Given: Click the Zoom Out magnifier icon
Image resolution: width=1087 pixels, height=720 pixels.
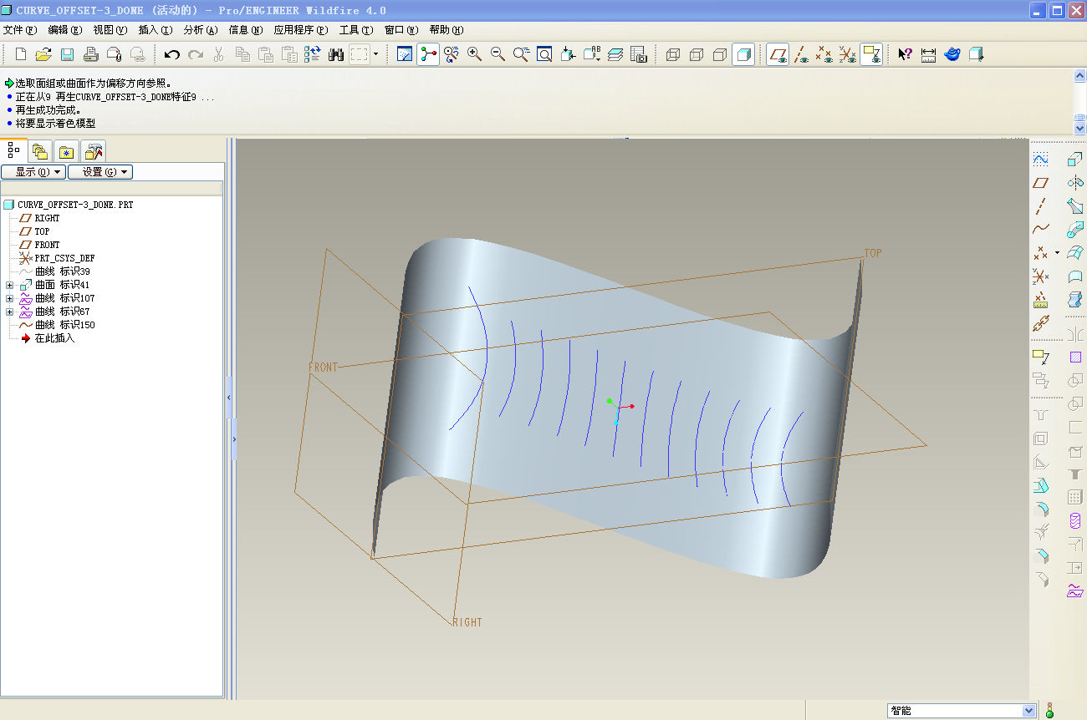Looking at the screenshot, I should click(498, 54).
